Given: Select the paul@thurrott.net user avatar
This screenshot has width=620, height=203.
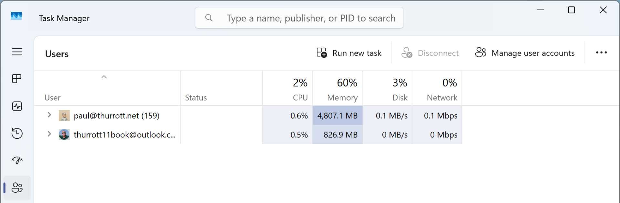Looking at the screenshot, I should pyautogui.click(x=64, y=115).
